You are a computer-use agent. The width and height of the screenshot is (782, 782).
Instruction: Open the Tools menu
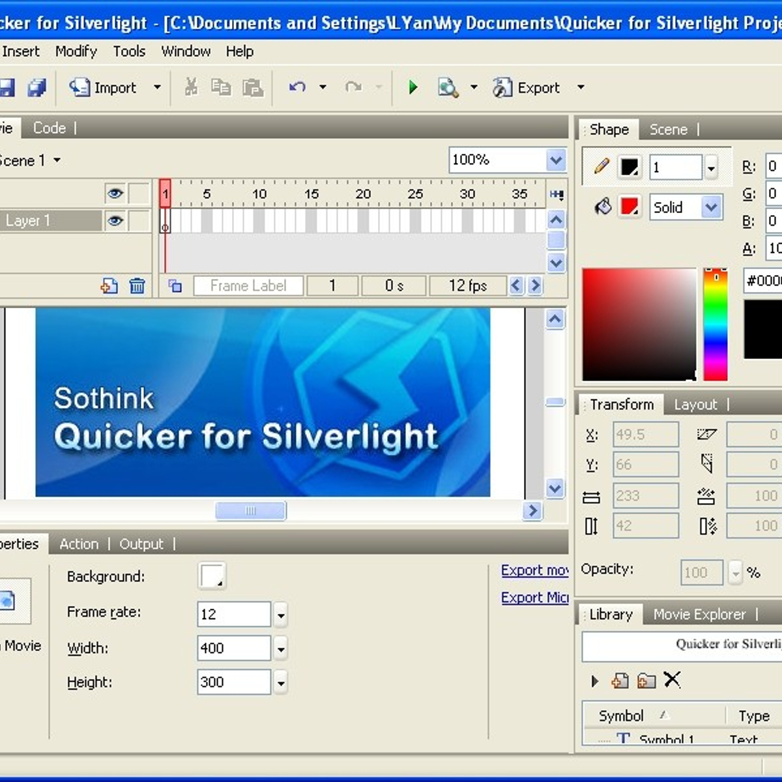click(129, 51)
